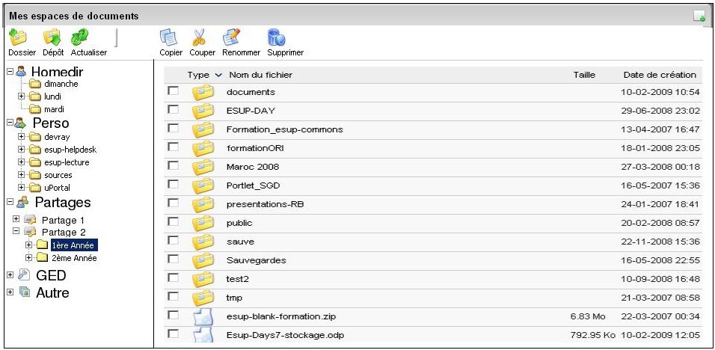The width and height of the screenshot is (715, 350).
Task: Sort by Date de création header
Action: pyautogui.click(x=659, y=75)
